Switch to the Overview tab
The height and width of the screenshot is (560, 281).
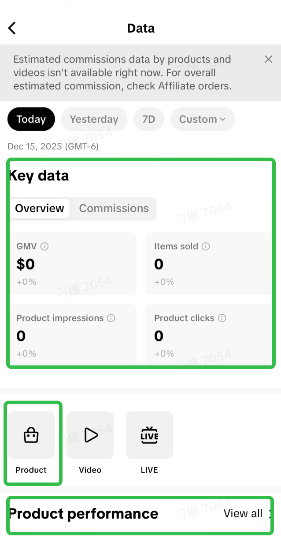(x=40, y=208)
